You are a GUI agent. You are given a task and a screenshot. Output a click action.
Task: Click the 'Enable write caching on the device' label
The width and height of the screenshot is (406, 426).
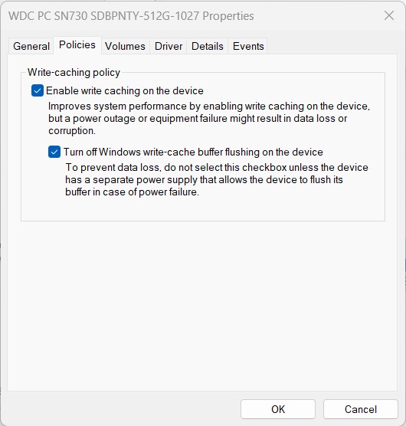point(125,90)
